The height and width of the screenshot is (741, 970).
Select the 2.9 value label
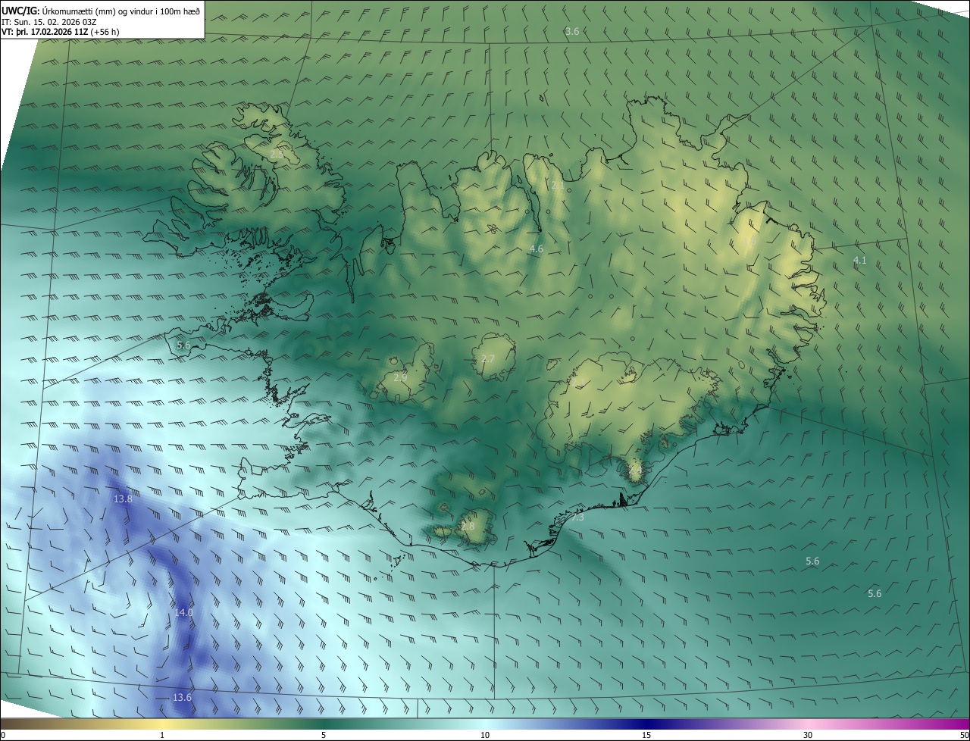[400, 377]
